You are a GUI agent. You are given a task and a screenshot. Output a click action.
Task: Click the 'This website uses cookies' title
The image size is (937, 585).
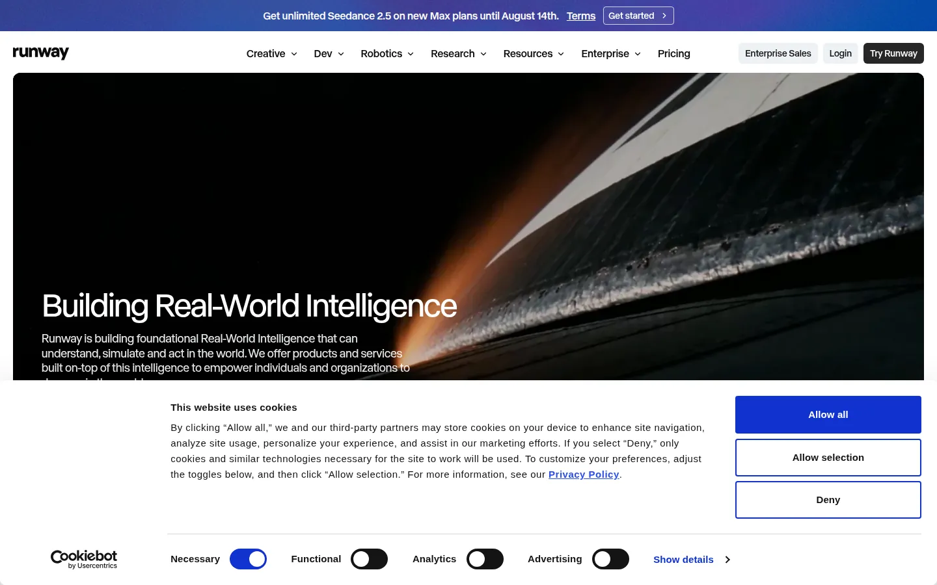234,408
